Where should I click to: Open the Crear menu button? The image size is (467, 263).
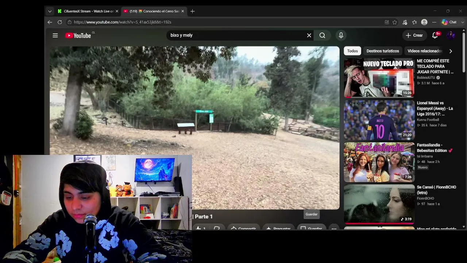tap(414, 35)
